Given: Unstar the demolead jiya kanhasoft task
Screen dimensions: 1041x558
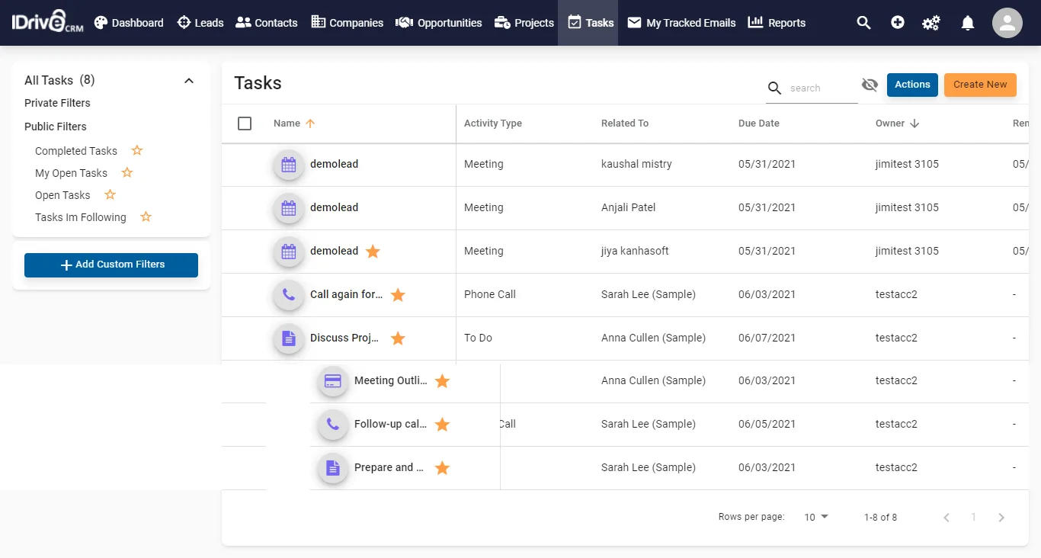Looking at the screenshot, I should click(x=373, y=251).
